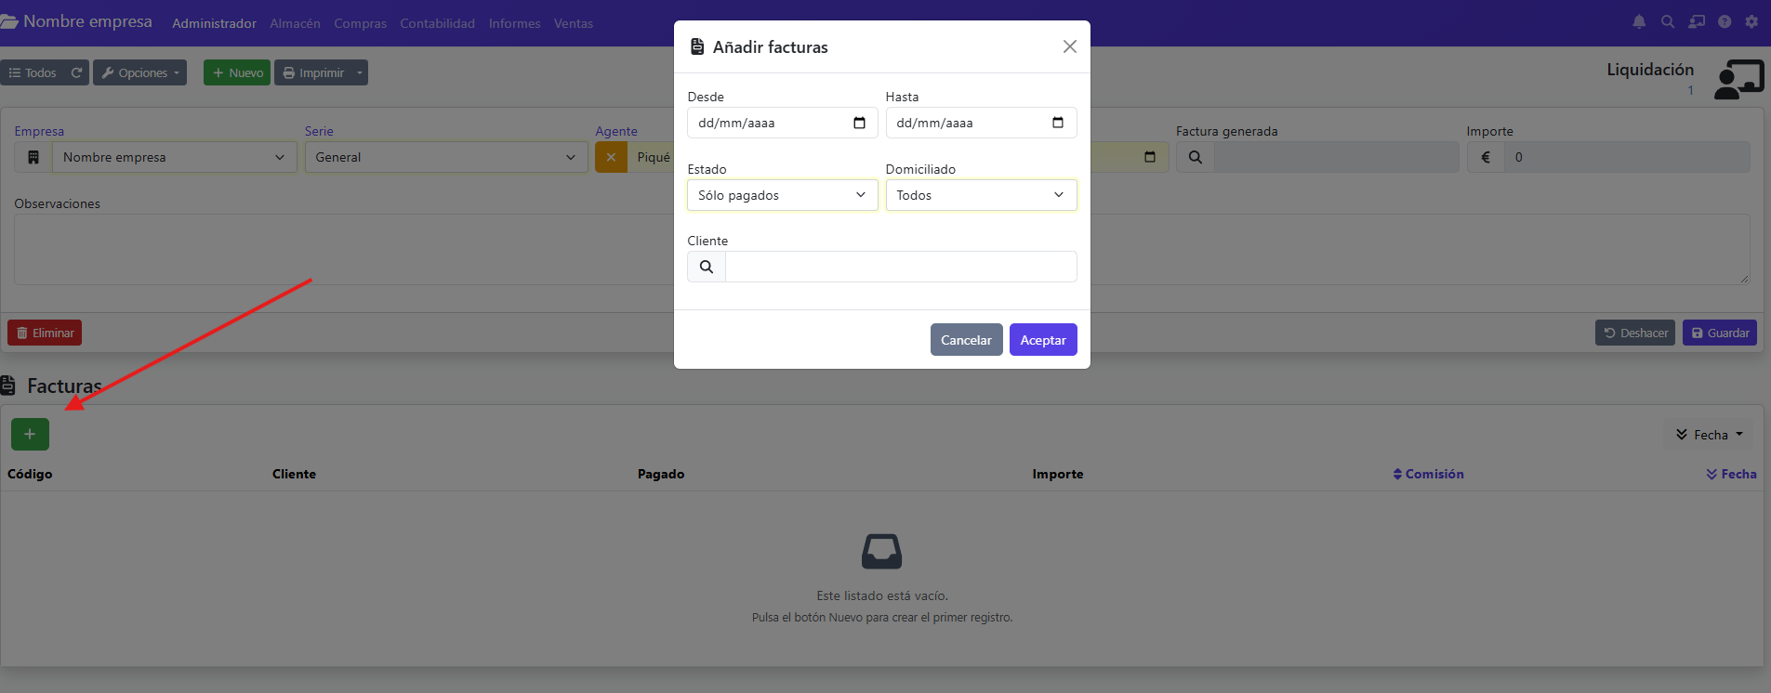
Task: Click the Factura generada search icon
Action: (1196, 157)
